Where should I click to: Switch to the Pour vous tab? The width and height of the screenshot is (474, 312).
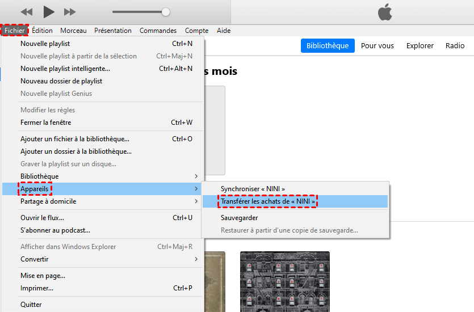pyautogui.click(x=377, y=46)
